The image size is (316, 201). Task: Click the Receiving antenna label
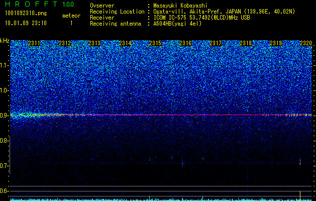(x=116, y=24)
